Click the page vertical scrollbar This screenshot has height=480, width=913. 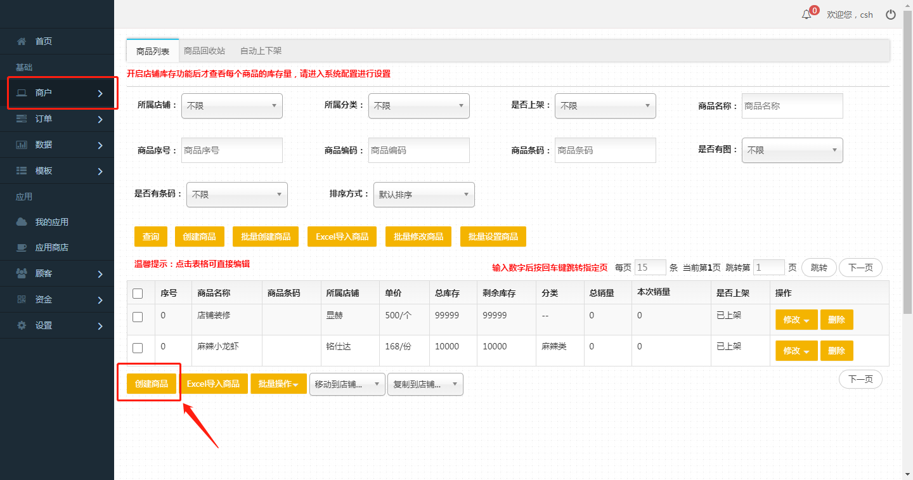(907, 190)
